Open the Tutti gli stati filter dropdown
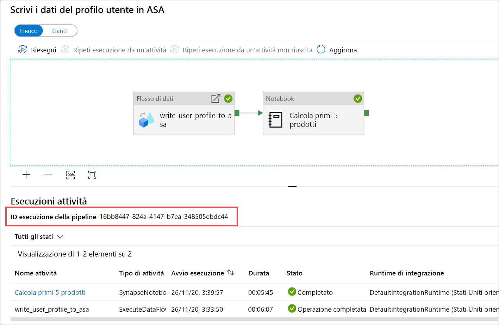499x325 pixels. pyautogui.click(x=39, y=237)
